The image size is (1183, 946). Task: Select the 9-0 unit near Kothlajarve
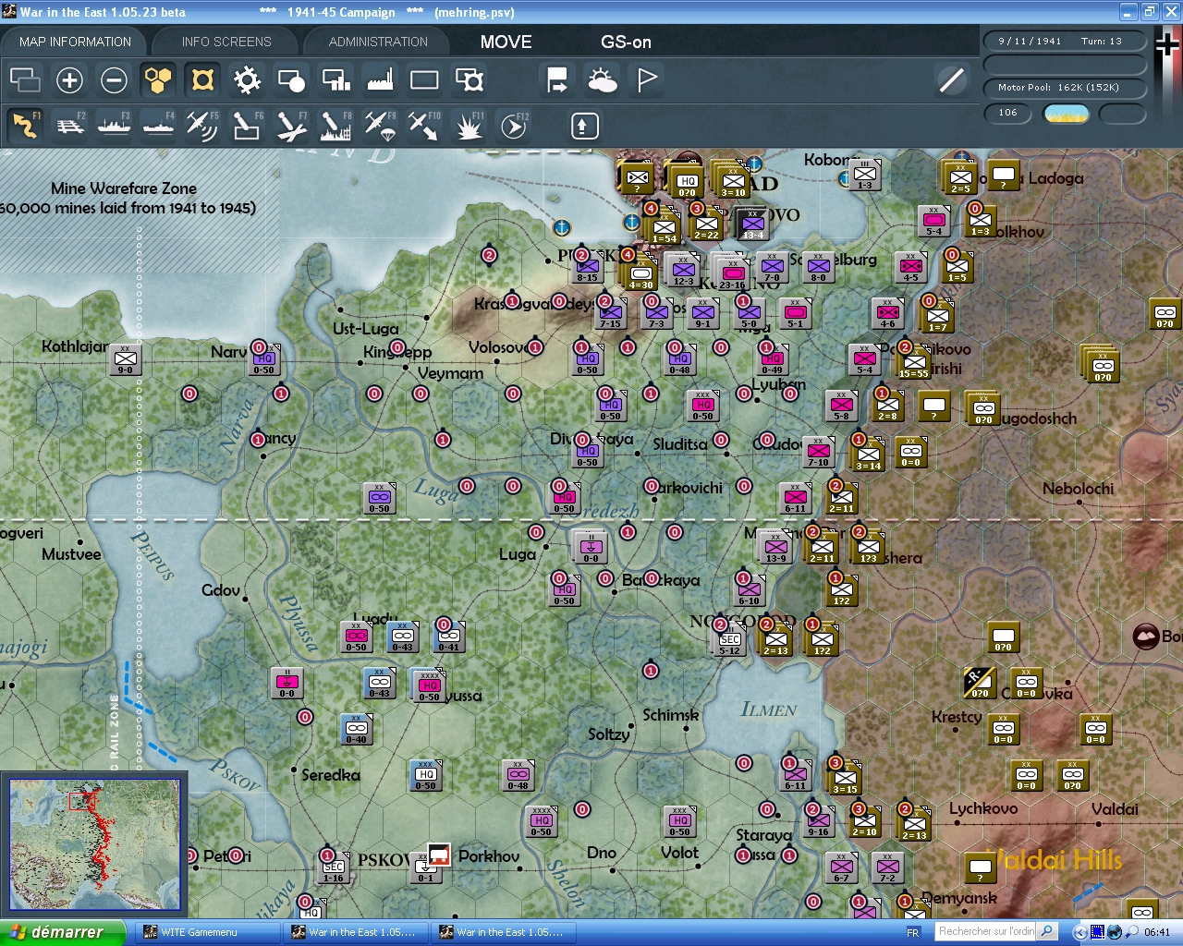pos(126,358)
